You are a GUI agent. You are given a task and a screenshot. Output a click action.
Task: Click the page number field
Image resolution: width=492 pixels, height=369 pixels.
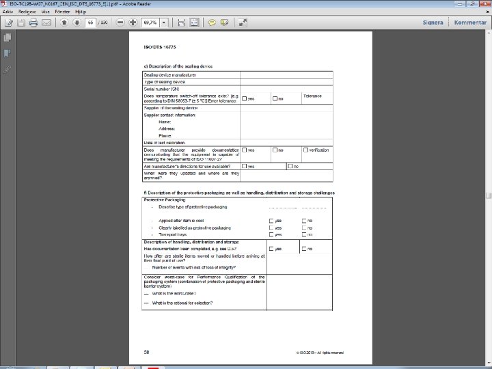90,23
